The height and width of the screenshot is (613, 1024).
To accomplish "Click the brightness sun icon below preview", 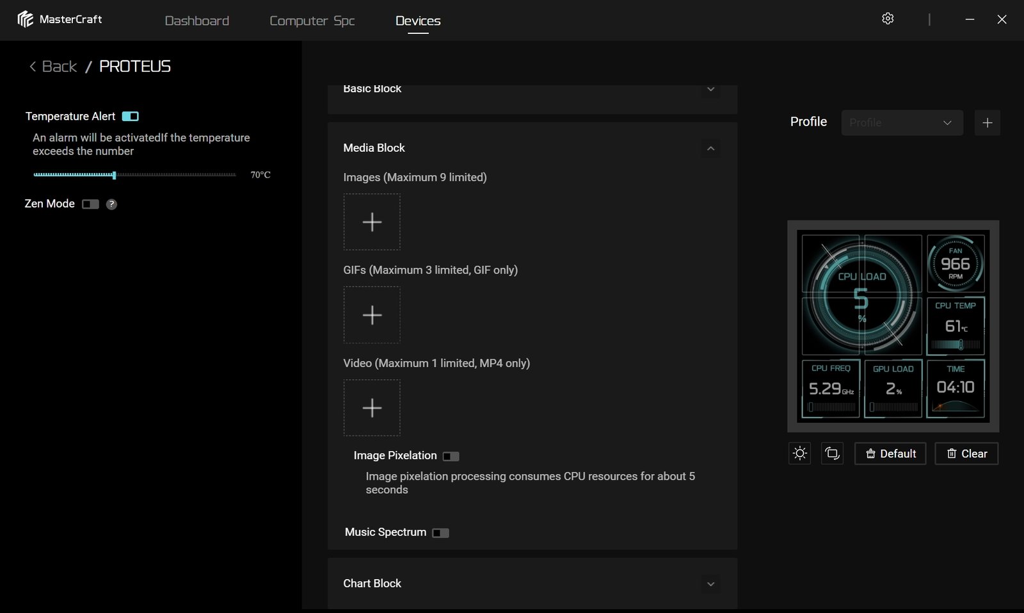I will point(799,454).
